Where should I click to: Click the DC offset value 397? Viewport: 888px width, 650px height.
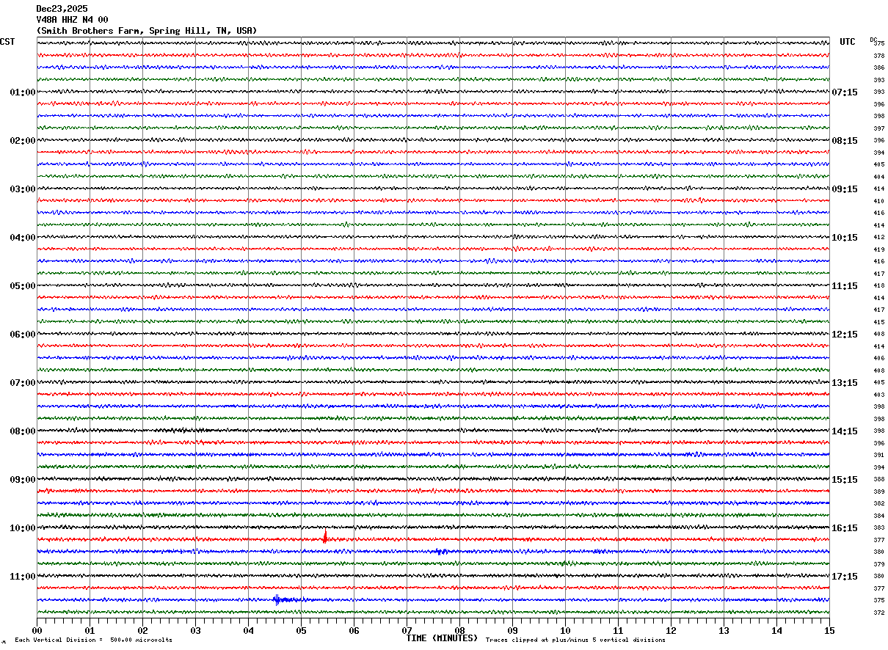tap(878, 128)
